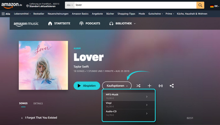Expand the Prime menu

[x=170, y=14]
